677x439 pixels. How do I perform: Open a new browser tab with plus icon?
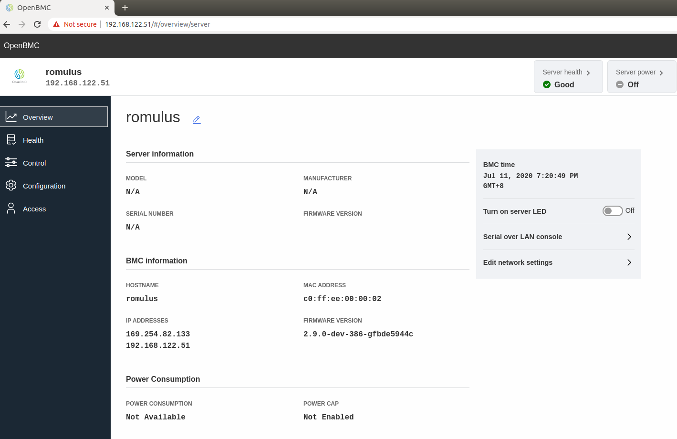pos(125,8)
